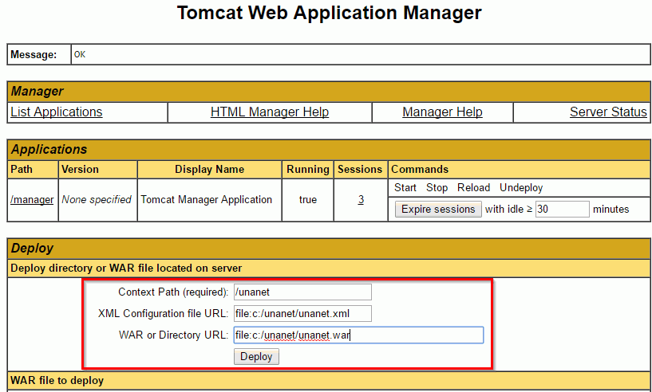Image resolution: width=652 pixels, height=392 pixels.
Task: Click the idle minutes field containing 30
Action: click(x=562, y=210)
